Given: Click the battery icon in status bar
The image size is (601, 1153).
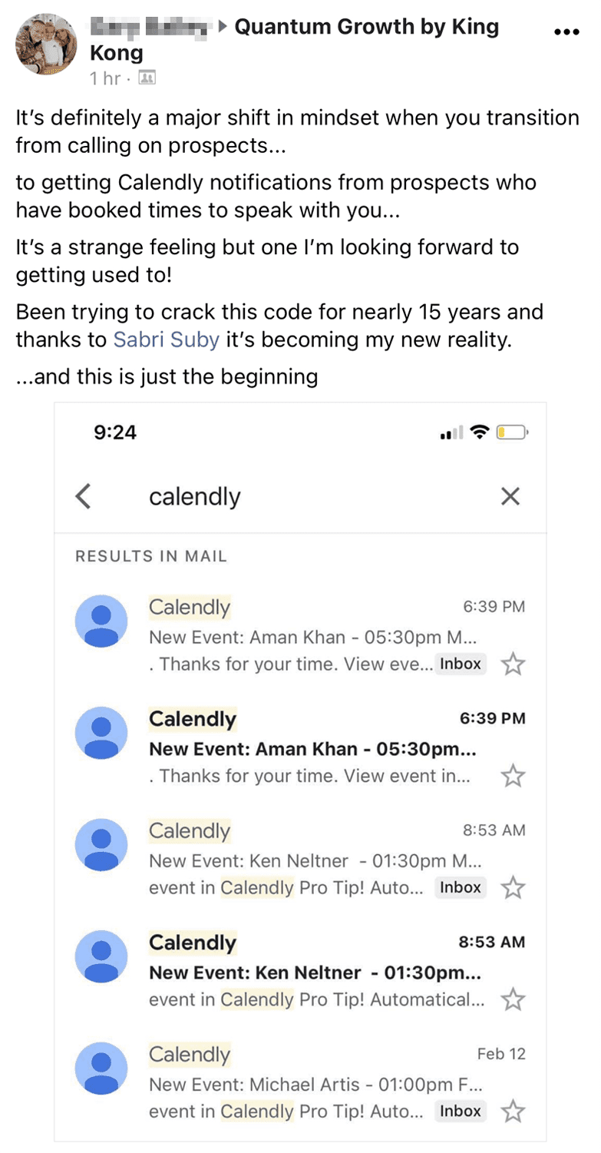Looking at the screenshot, I should click(x=512, y=432).
